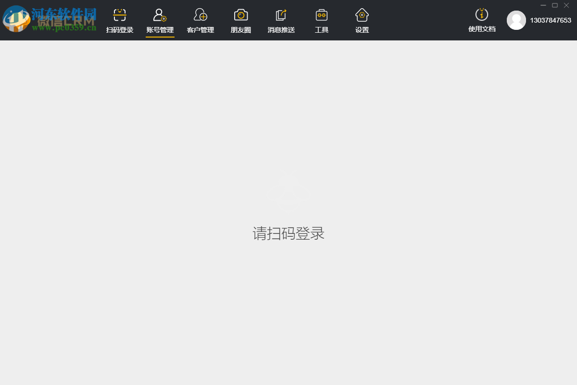Click the blank user avatar thumbnail
The image size is (577, 385).
[516, 20]
